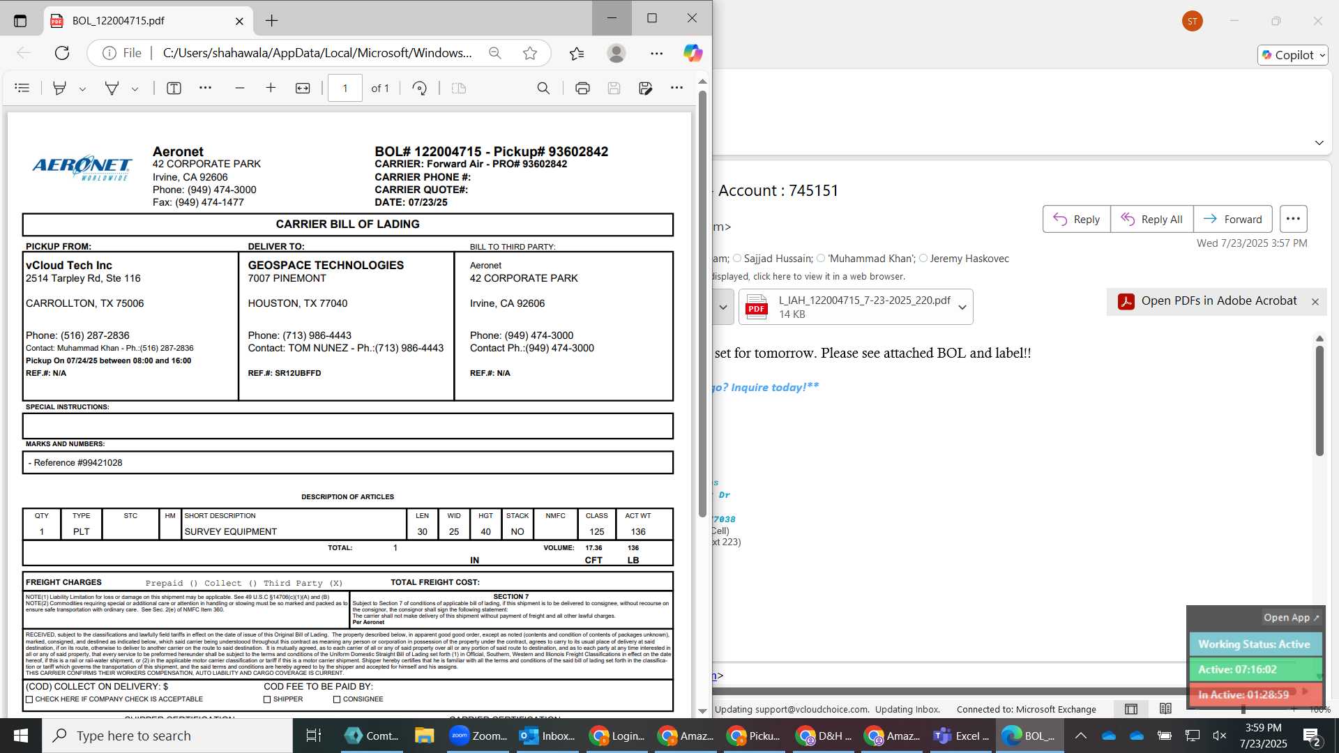The height and width of the screenshot is (753, 1339).
Task: Expand the attachments list chevron
Action: pyautogui.click(x=723, y=307)
